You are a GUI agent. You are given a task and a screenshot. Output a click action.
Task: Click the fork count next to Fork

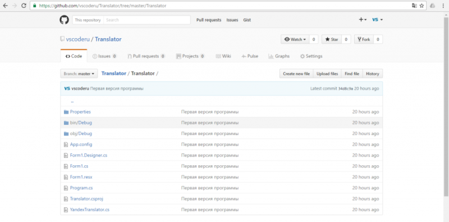378,39
